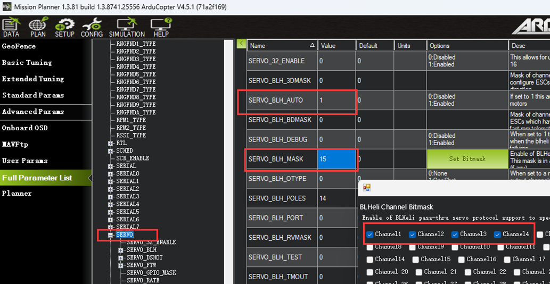
Task: Select RSSI_TYPE in the parameter tree
Action: click(x=131, y=136)
